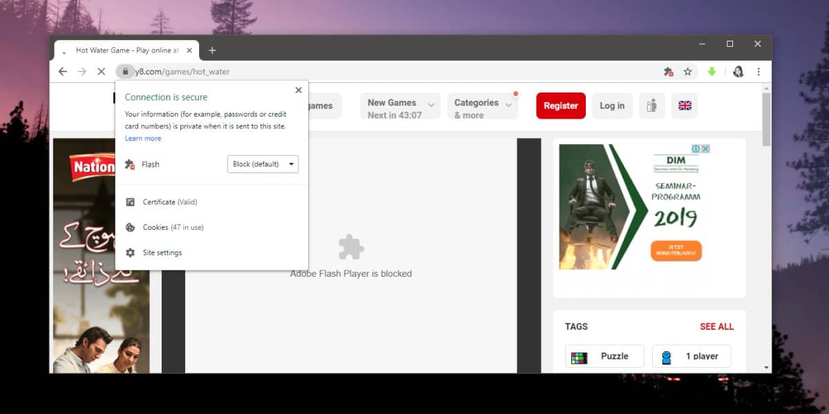Select the UK flag language button
Screen dimensions: 829x414
click(685, 106)
